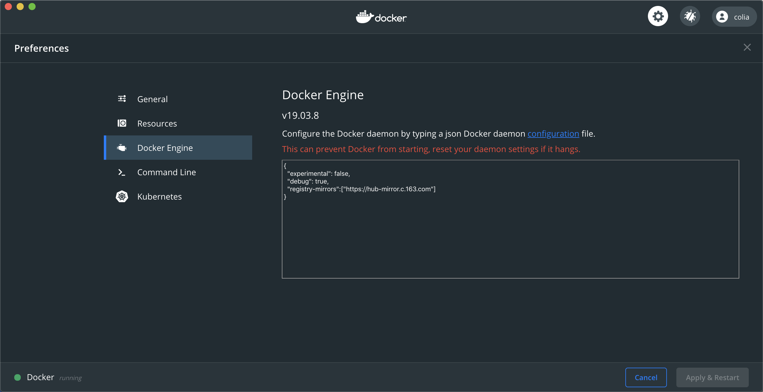Click the green Docker status indicator
Screen dimensions: 763x392
point(18,377)
